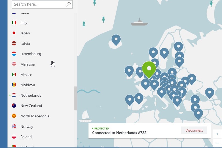Zoom out the map with minus button

[x=217, y=142]
